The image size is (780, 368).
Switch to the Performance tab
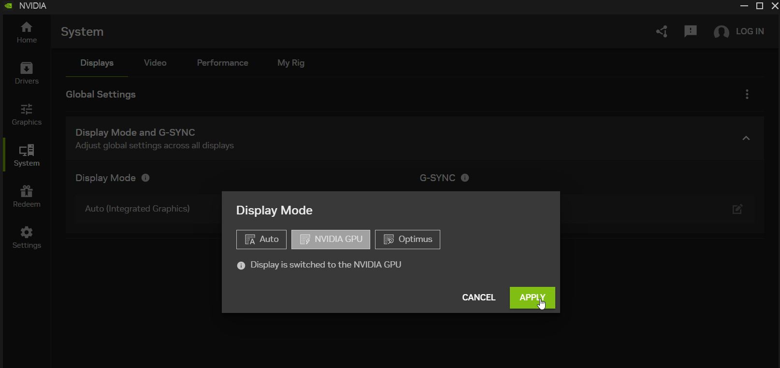(x=222, y=63)
